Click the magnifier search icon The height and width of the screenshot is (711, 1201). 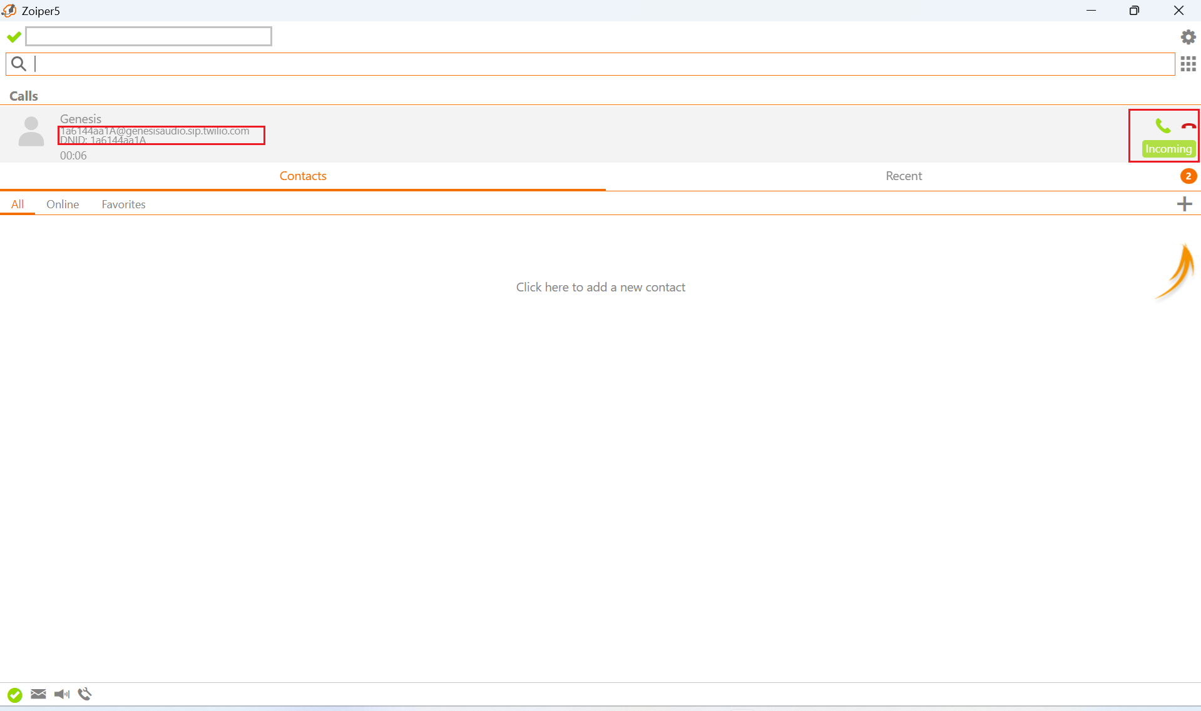(x=19, y=64)
